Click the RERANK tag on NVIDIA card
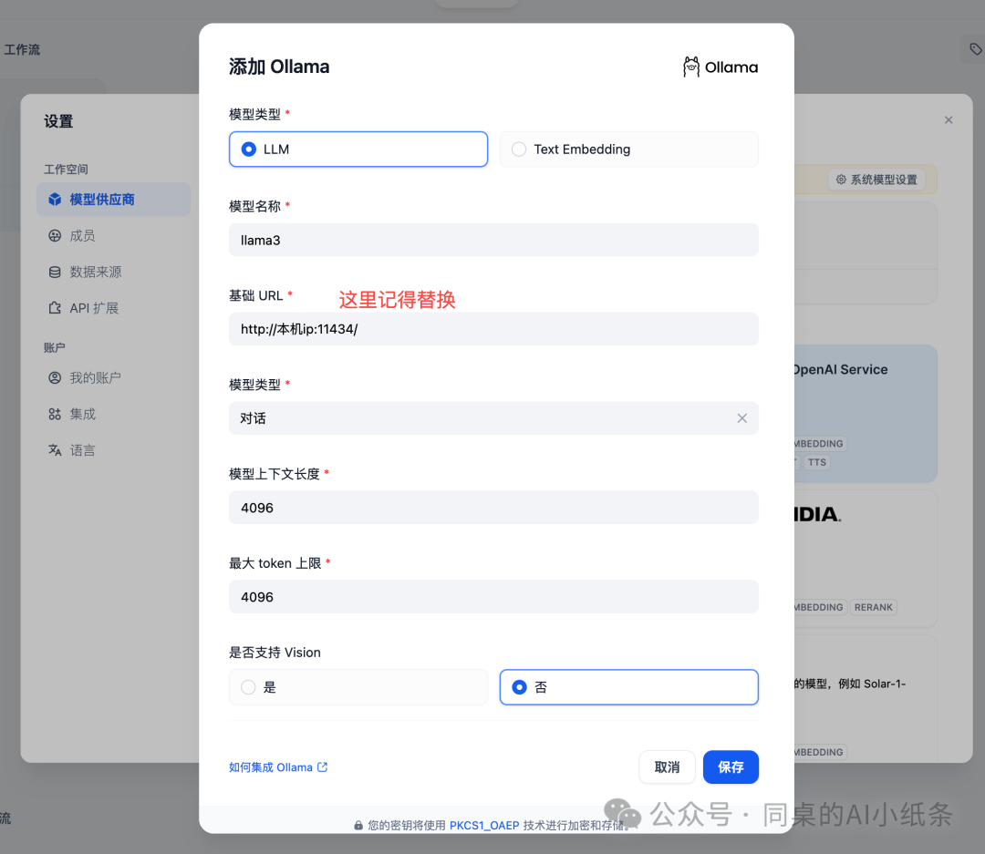 (873, 607)
